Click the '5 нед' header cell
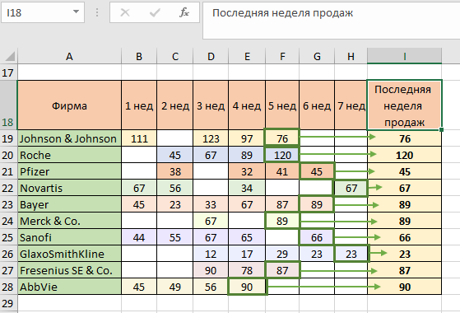Image resolution: width=460 pixels, height=313 pixels. (x=282, y=105)
